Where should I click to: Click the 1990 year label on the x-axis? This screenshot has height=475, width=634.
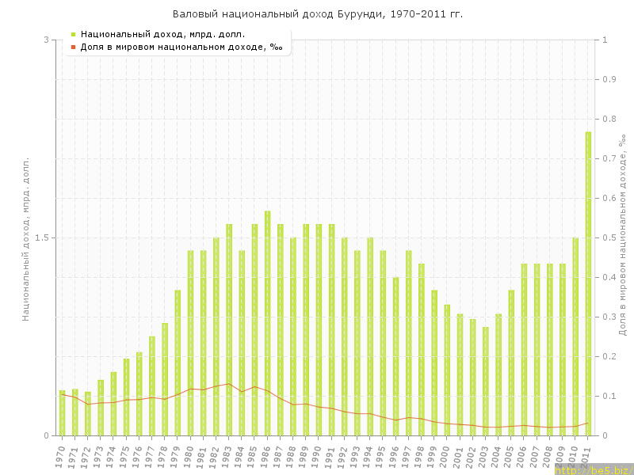(317, 457)
